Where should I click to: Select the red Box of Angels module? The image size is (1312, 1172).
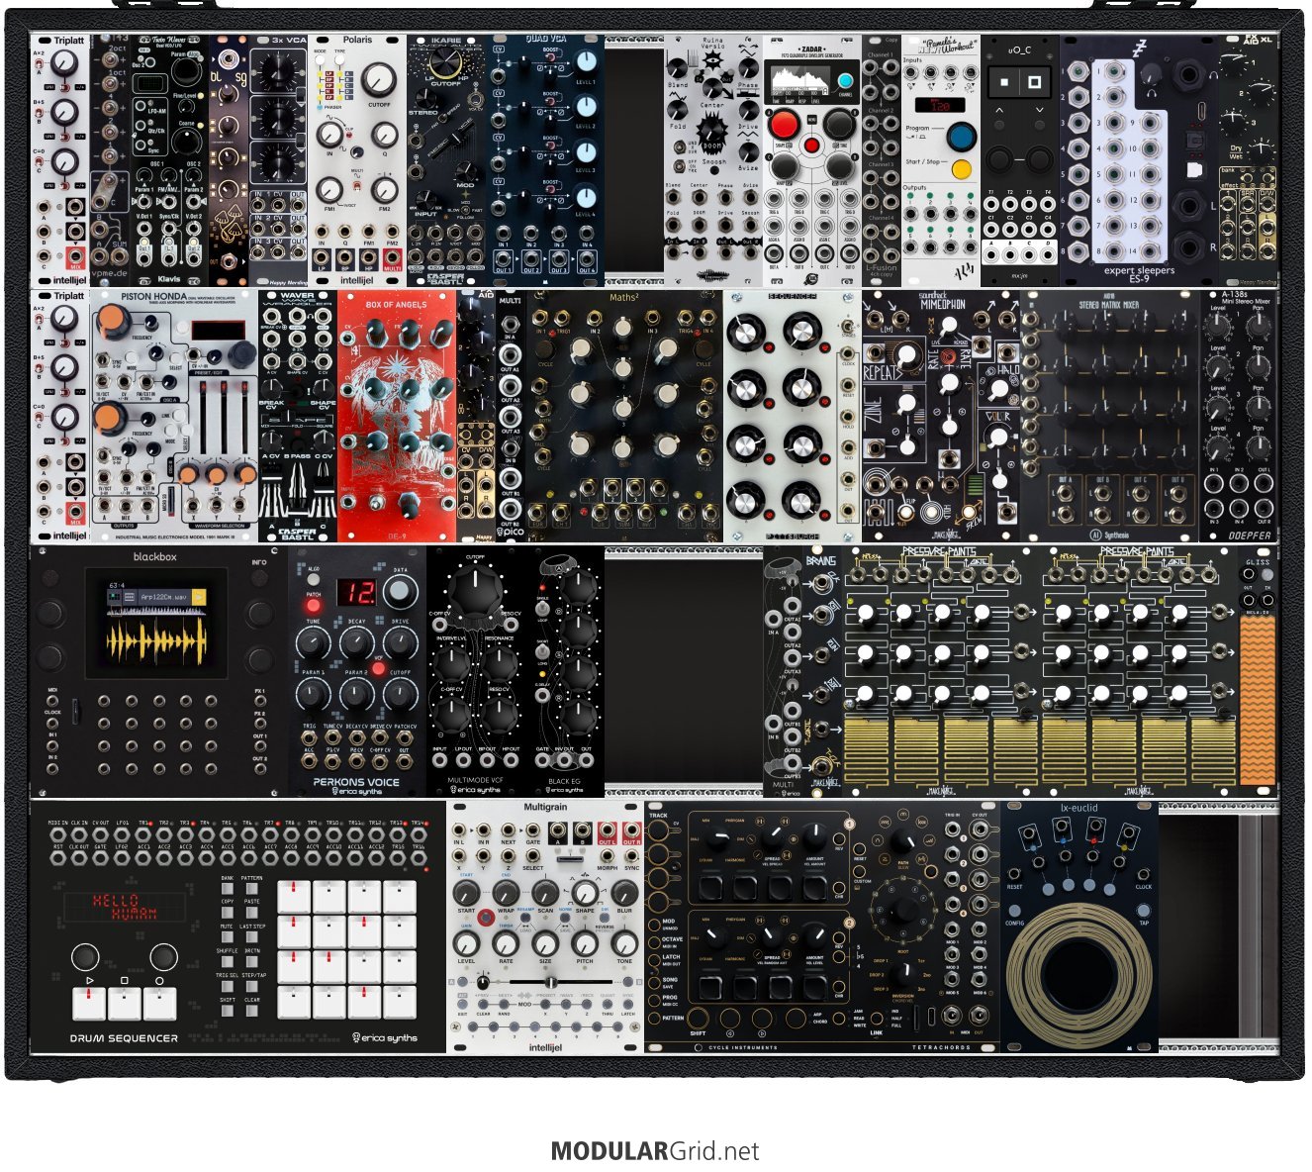(x=396, y=416)
